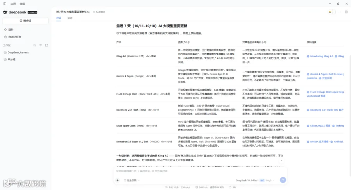The width and height of the screenshot is (351, 190).
Task: Focus the message input field
Action: [x=200, y=171]
